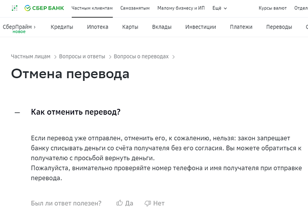Image resolution: width=308 pixels, height=220 pixels.
Task: Open the 'Вклады' menu item
Action: [162, 27]
